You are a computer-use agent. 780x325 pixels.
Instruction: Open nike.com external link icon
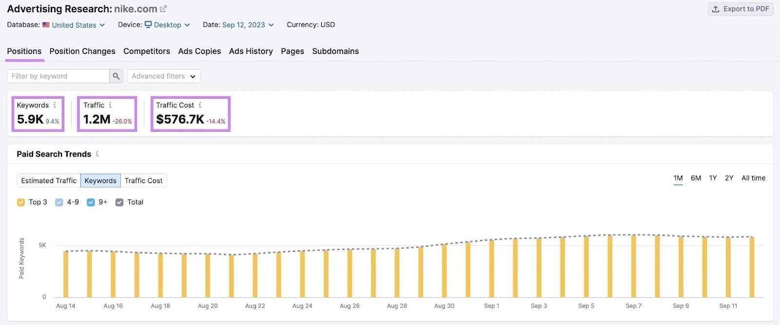point(163,9)
